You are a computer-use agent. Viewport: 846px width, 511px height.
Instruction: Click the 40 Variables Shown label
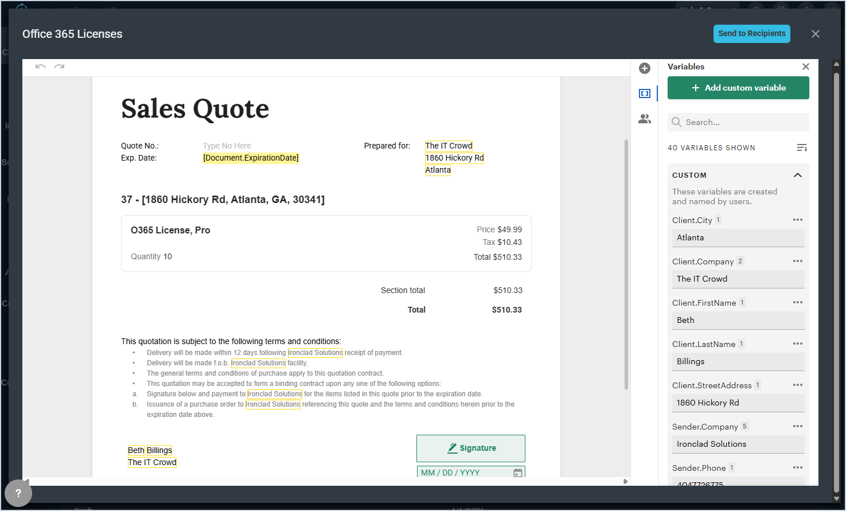711,148
